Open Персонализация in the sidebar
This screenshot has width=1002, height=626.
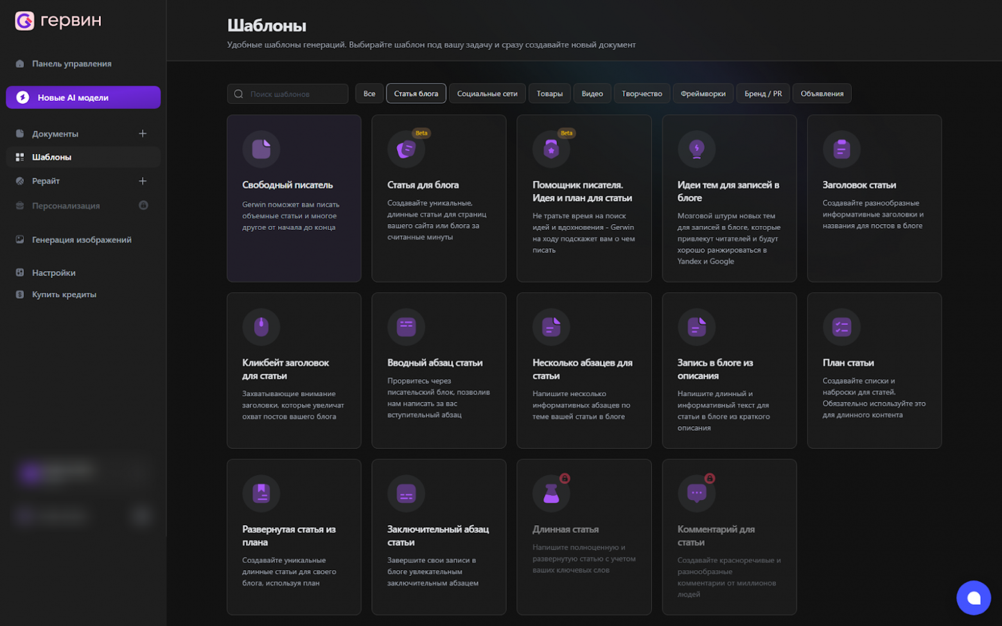(66, 205)
